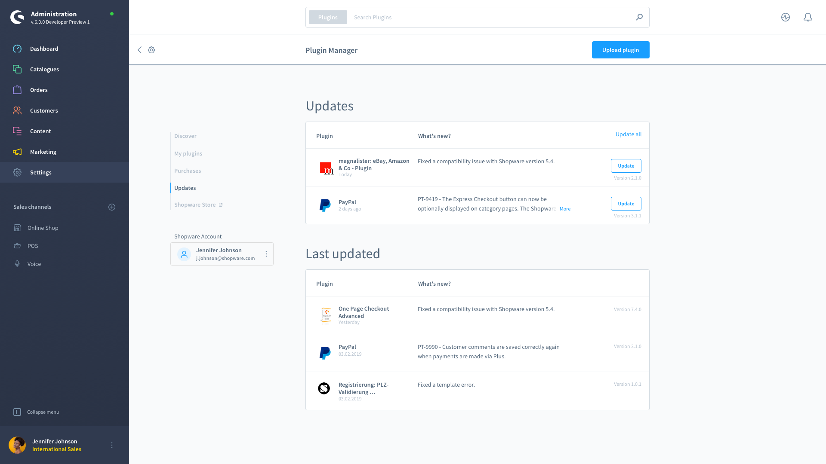Click Upload plugin button

point(620,50)
